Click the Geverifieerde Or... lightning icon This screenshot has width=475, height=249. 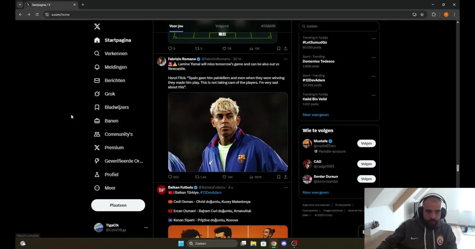click(x=97, y=161)
